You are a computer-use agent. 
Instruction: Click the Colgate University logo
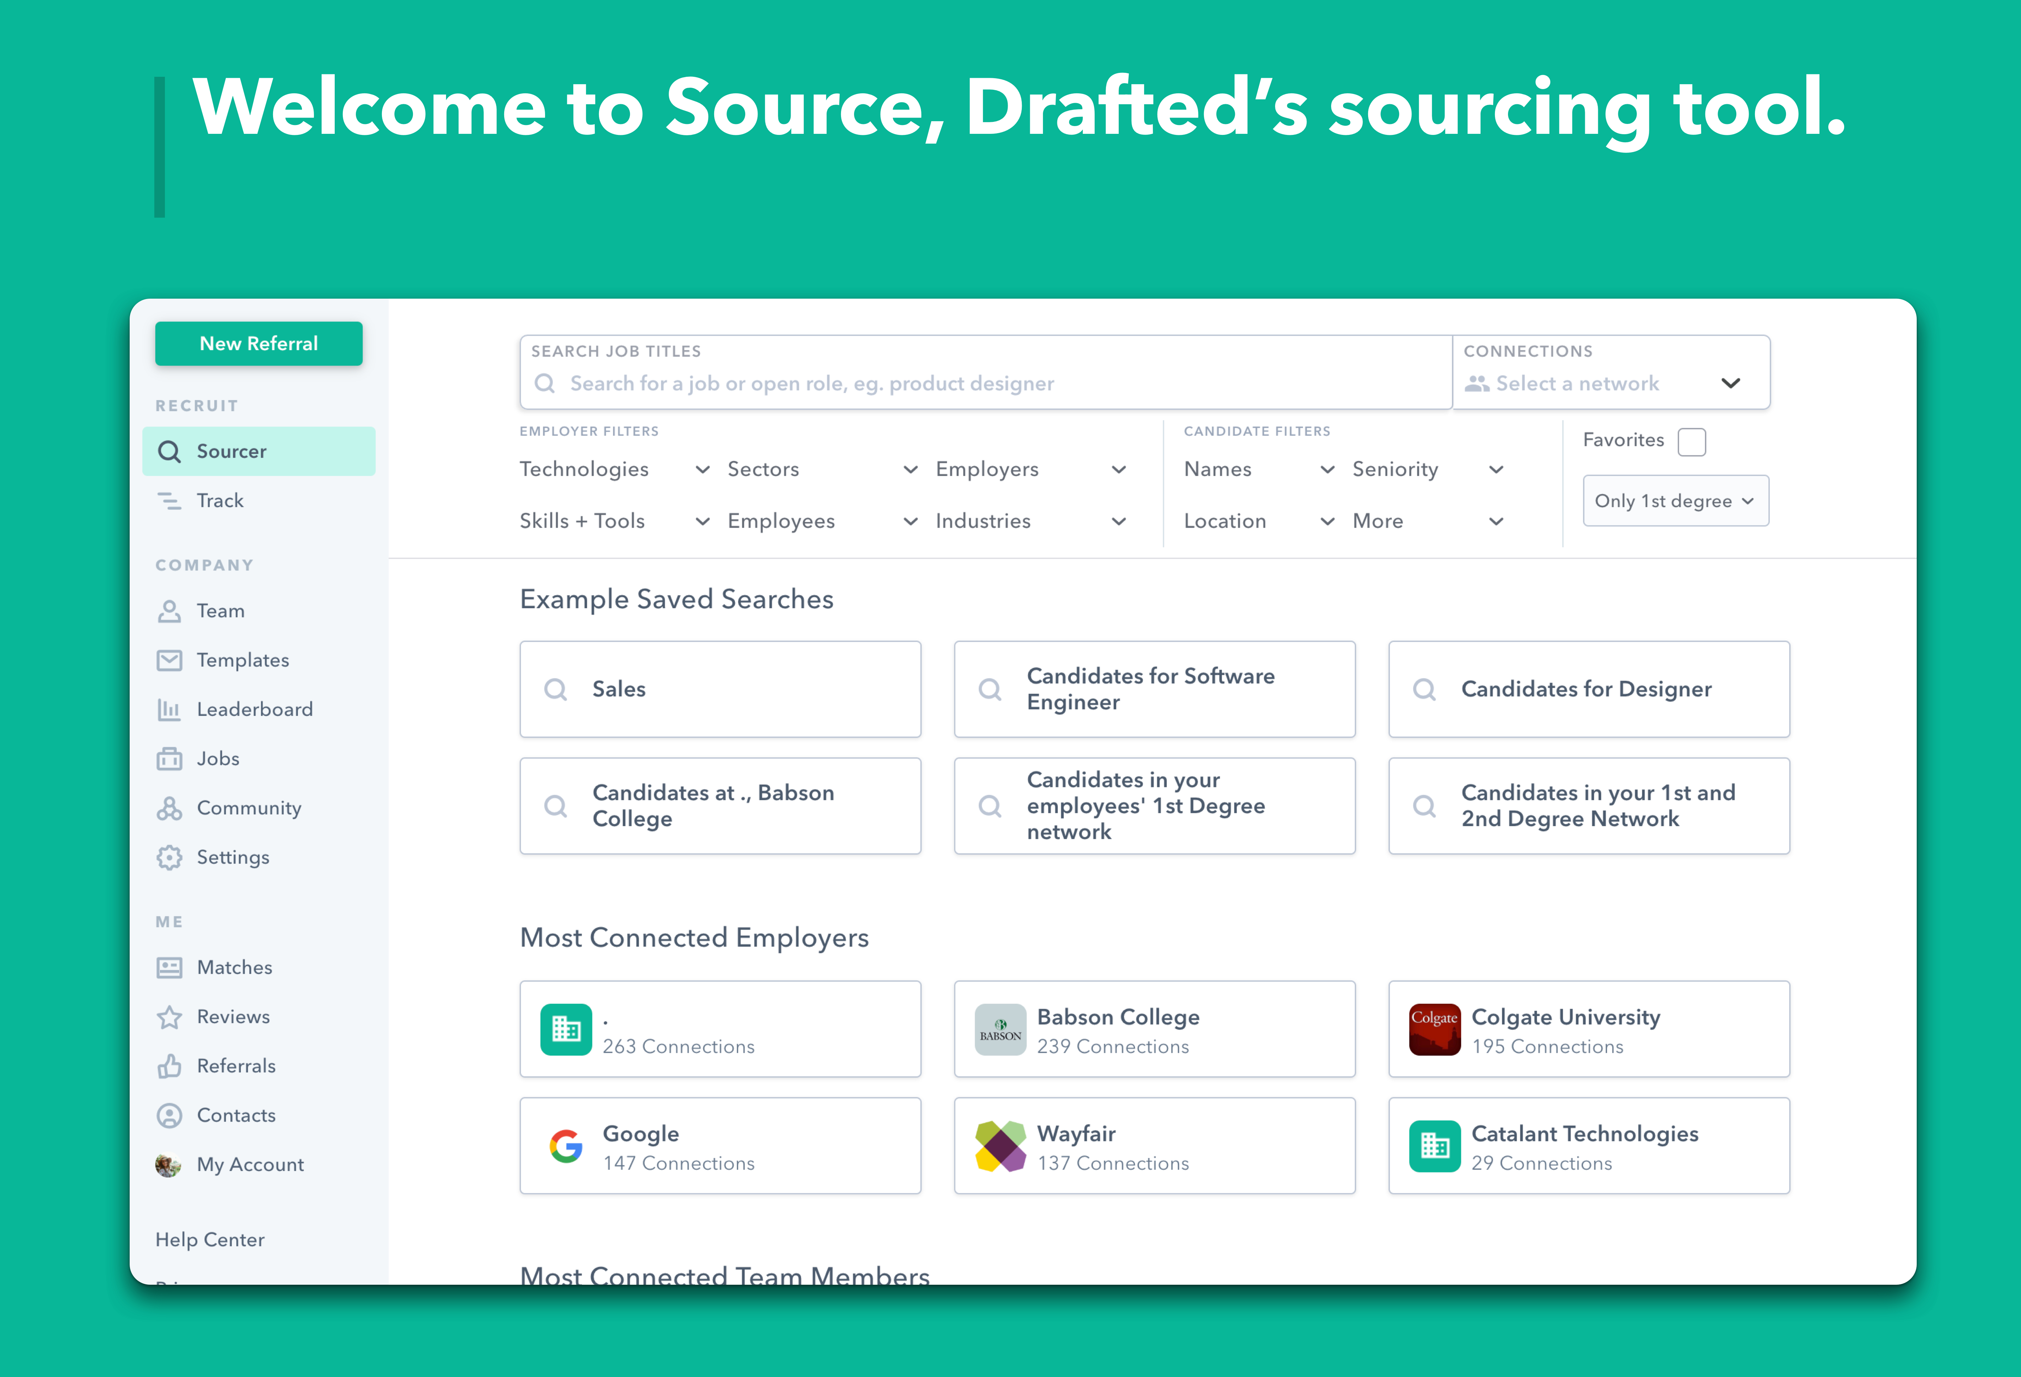pos(1435,1029)
